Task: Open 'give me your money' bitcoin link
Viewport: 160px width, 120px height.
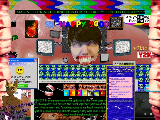Action: tap(121, 94)
